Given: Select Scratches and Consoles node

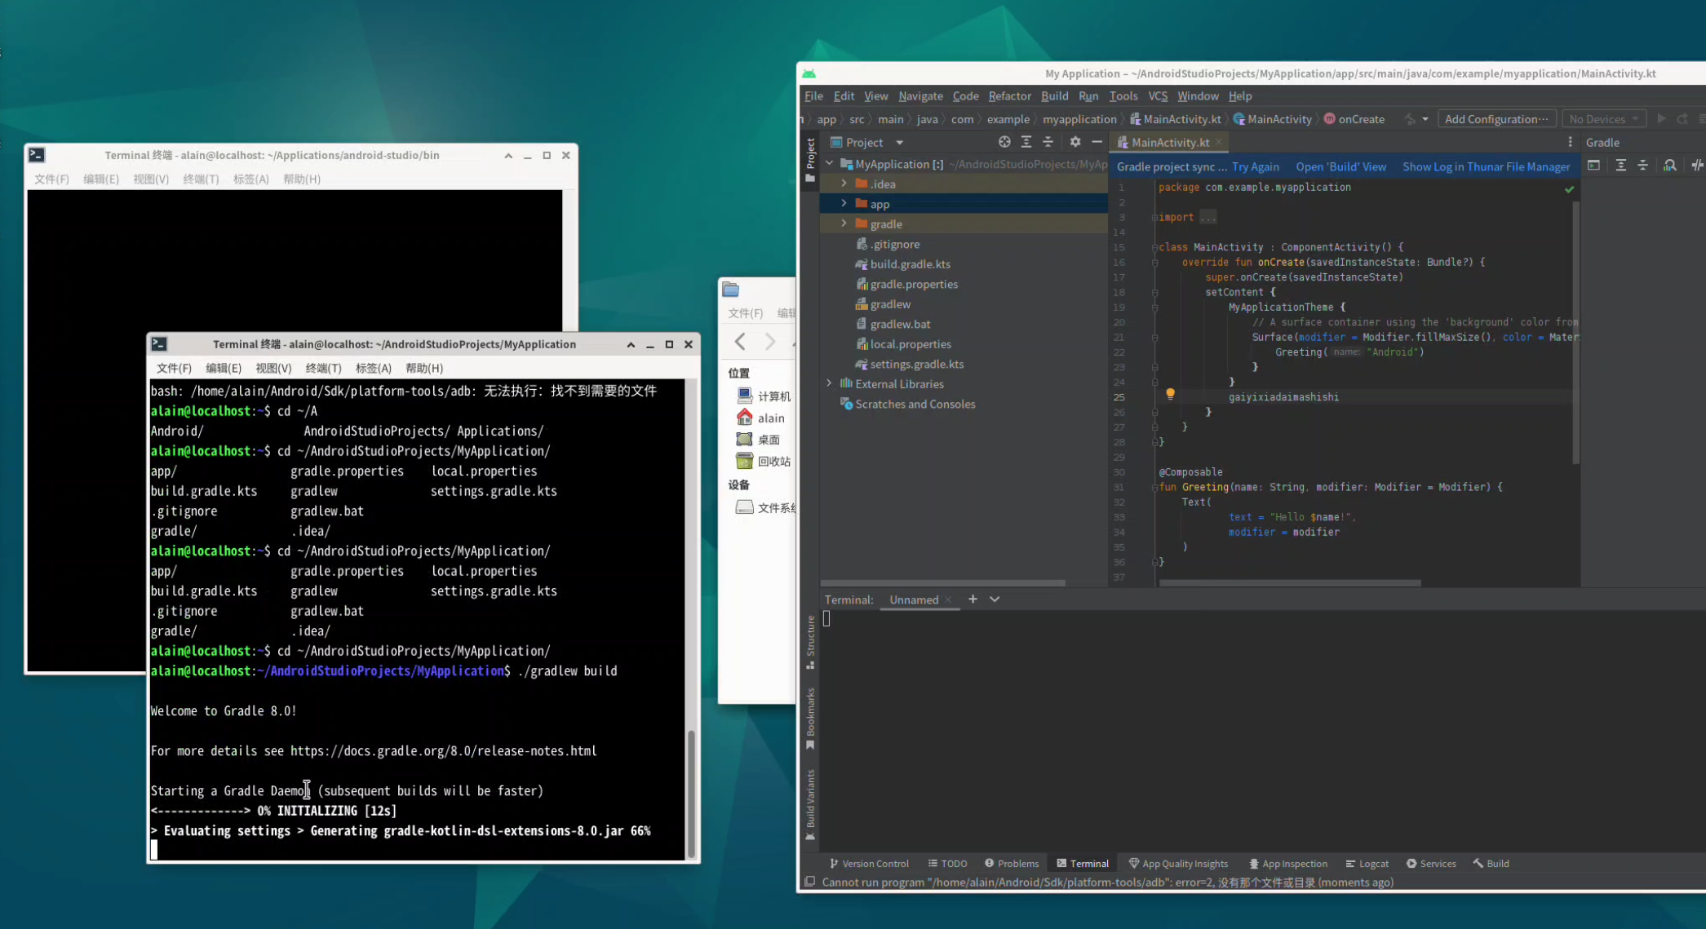Looking at the screenshot, I should 915,404.
